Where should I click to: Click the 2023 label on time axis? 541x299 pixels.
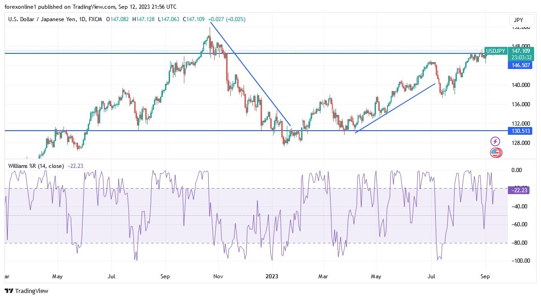pyautogui.click(x=272, y=276)
